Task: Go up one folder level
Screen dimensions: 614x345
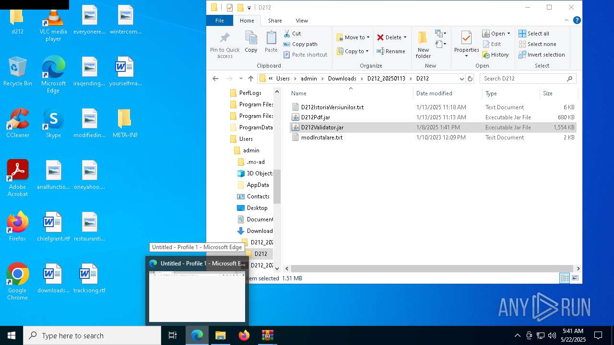Action: click(250, 79)
